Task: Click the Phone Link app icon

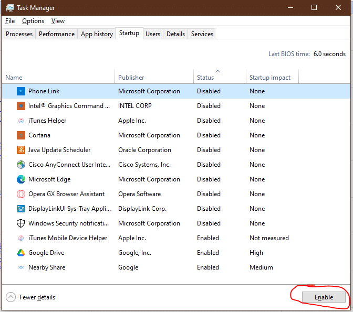Action: tap(21, 91)
